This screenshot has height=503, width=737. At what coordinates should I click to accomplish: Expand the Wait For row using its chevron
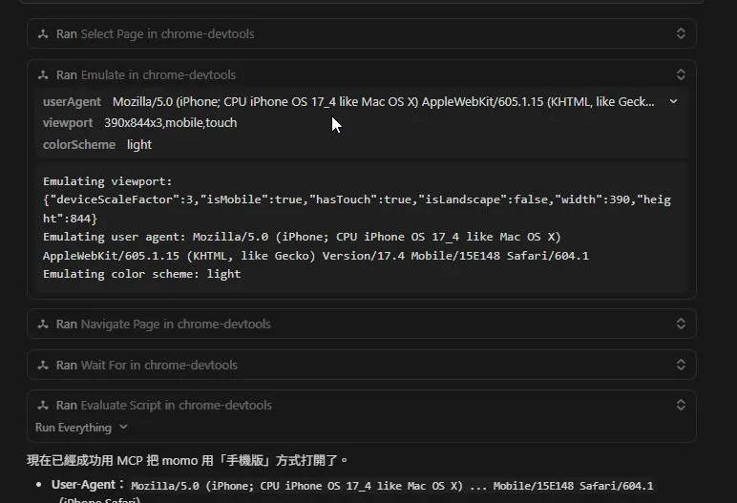tap(681, 366)
